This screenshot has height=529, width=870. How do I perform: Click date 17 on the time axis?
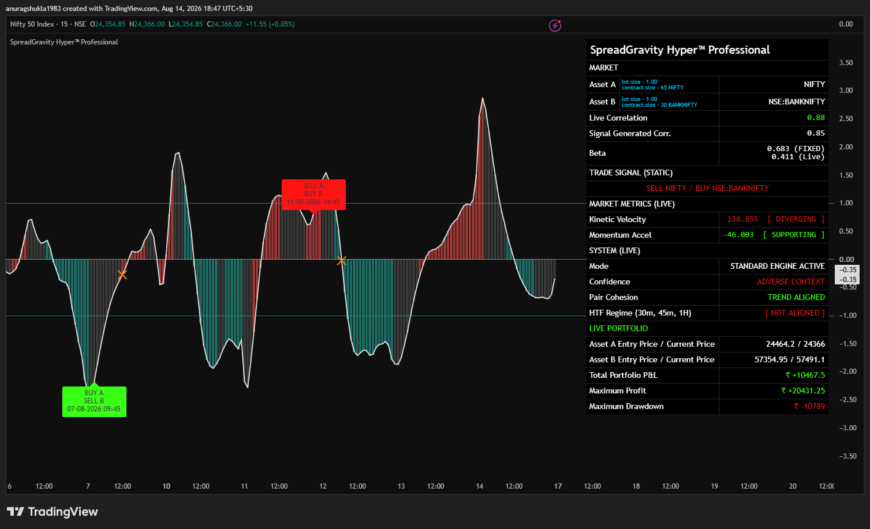pos(558,486)
